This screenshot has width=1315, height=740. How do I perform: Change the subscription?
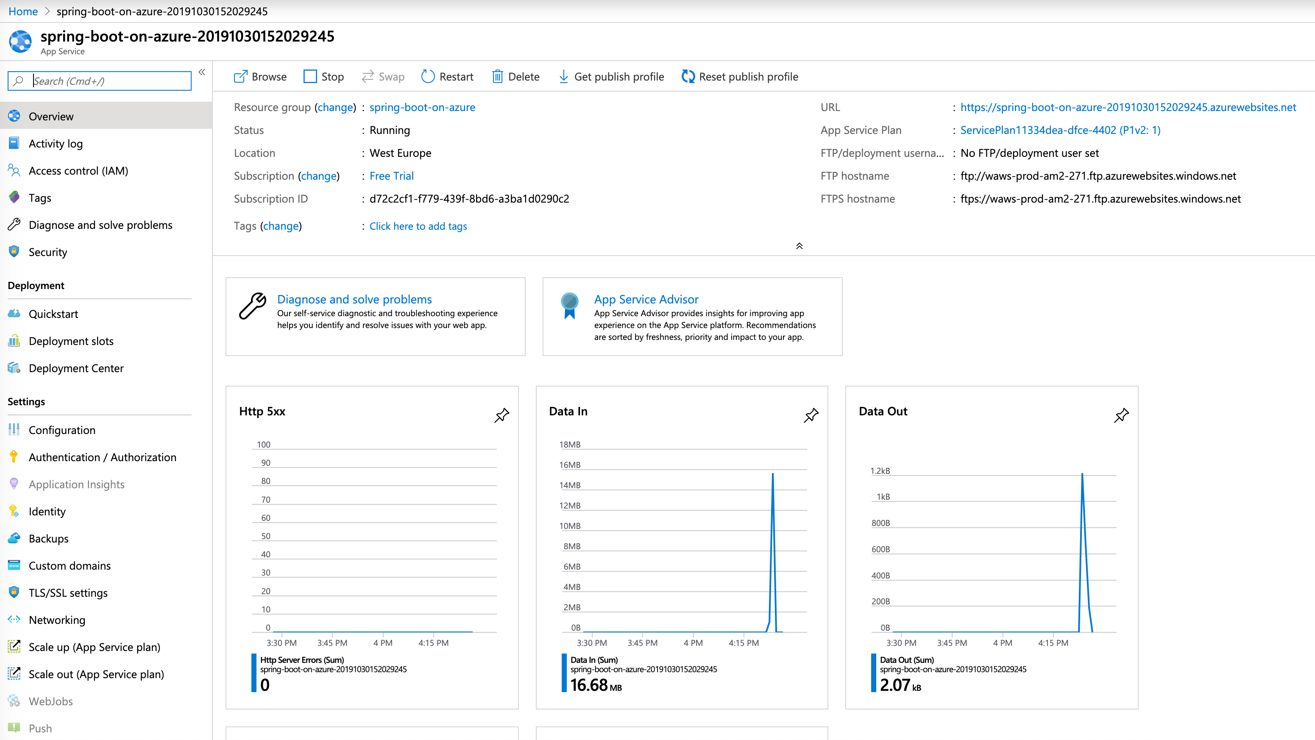point(319,176)
